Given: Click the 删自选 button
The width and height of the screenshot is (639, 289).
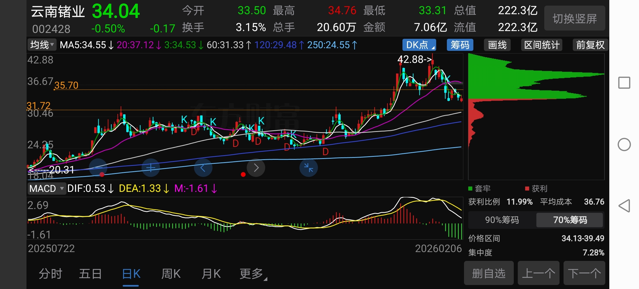Looking at the screenshot, I should coord(489,273).
